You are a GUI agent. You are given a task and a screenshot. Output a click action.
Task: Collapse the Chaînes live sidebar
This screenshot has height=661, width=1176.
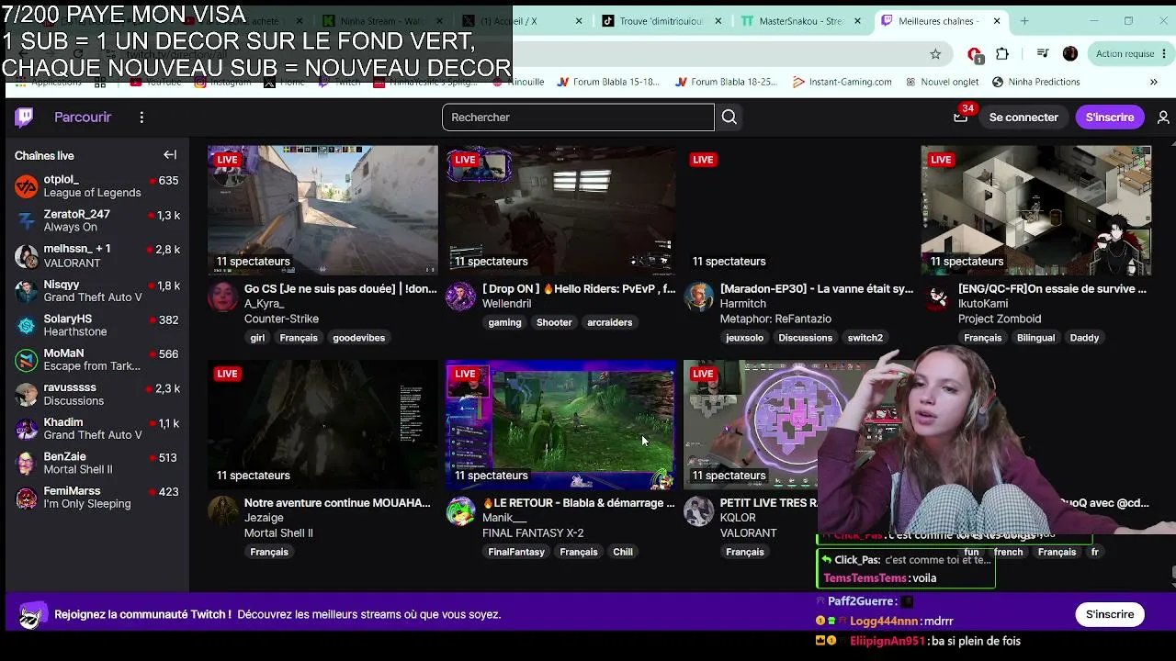pyautogui.click(x=170, y=155)
